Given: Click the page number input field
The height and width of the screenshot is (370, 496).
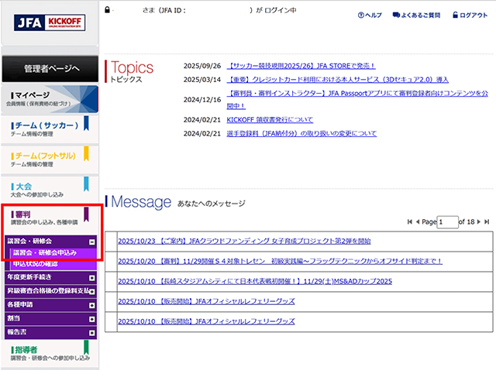Looking at the screenshot, I should [x=447, y=222].
